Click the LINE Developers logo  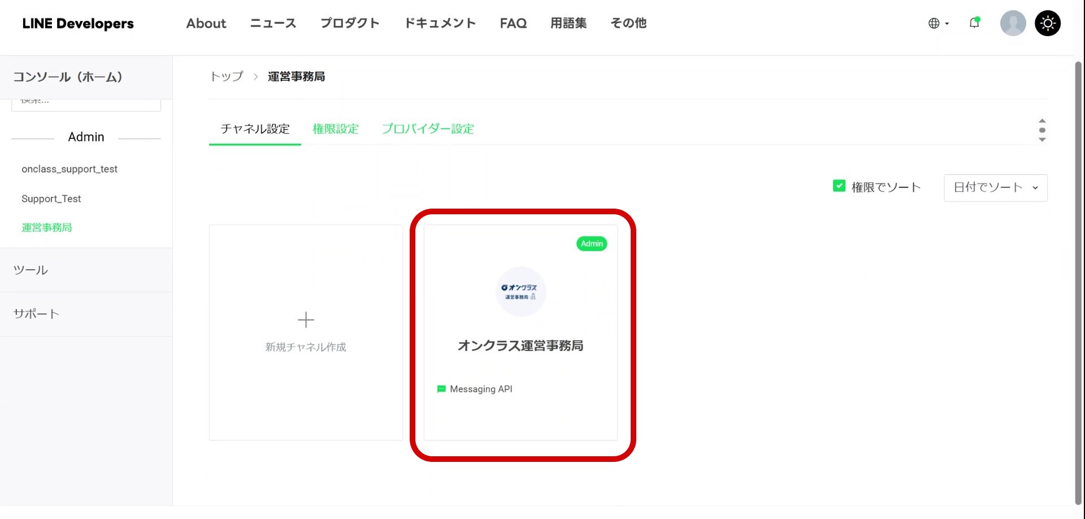point(78,23)
